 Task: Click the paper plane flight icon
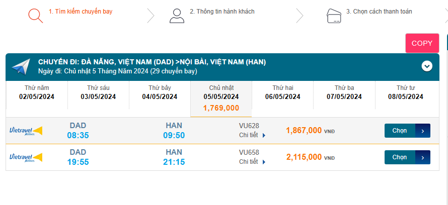(x=21, y=66)
